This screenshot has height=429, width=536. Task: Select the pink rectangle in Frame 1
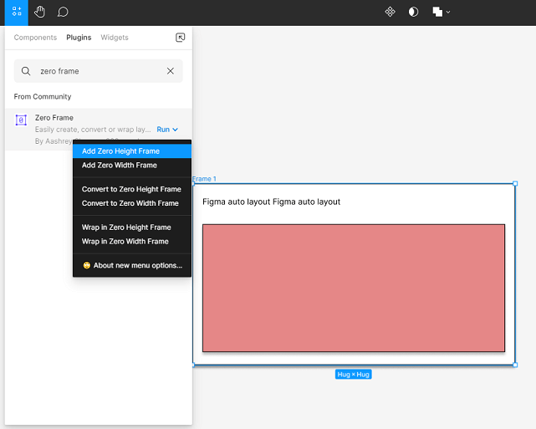[x=354, y=288]
